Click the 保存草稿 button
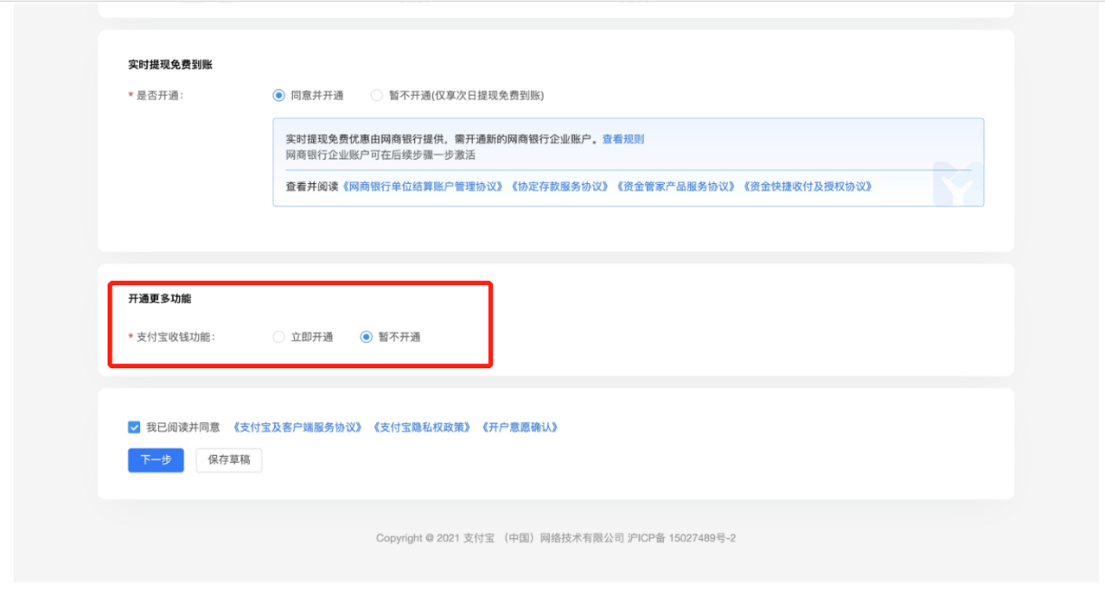 click(x=229, y=460)
